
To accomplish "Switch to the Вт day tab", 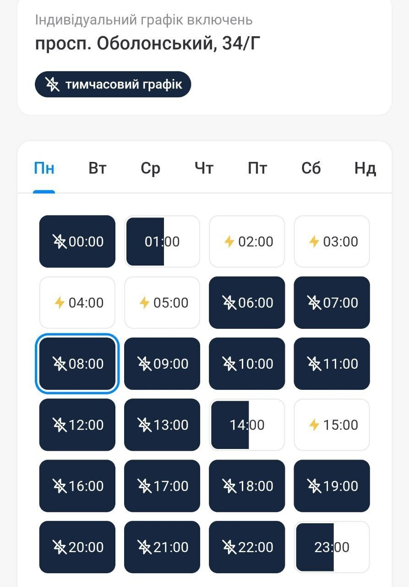I will click(x=97, y=169).
